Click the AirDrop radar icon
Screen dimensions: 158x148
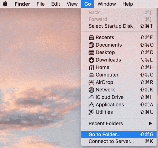(x=91, y=83)
